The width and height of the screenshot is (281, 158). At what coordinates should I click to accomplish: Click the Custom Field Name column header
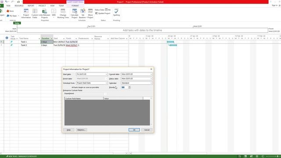[x=84, y=98]
